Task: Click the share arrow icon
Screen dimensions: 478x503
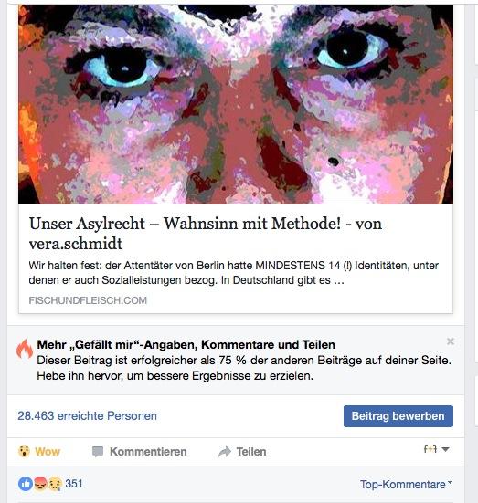Action: point(225,452)
